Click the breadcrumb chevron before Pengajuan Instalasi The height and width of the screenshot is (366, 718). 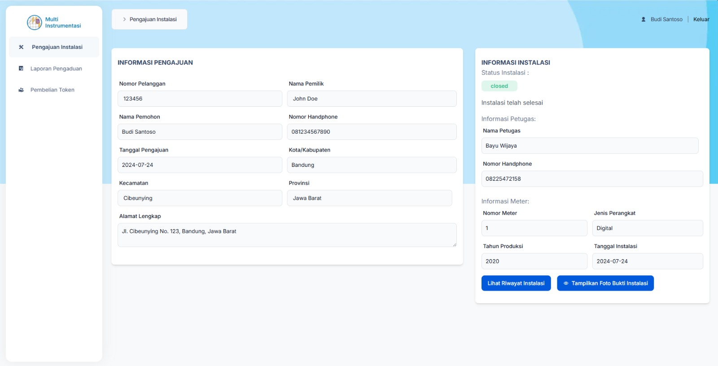124,19
